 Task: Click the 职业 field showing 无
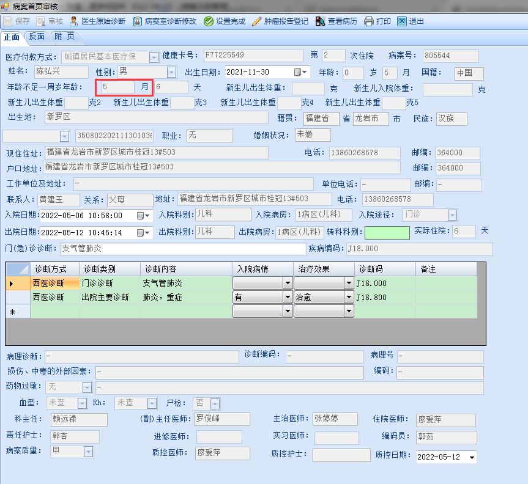pyautogui.click(x=210, y=136)
